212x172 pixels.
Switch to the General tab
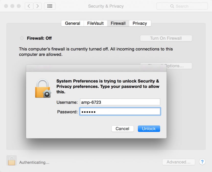coord(72,23)
